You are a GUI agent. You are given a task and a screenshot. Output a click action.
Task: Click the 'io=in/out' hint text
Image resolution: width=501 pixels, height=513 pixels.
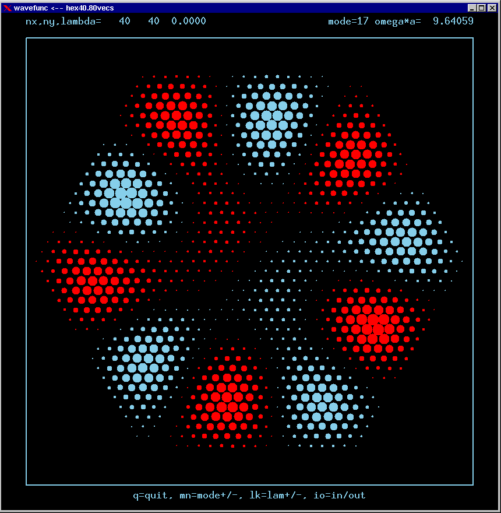point(340,496)
